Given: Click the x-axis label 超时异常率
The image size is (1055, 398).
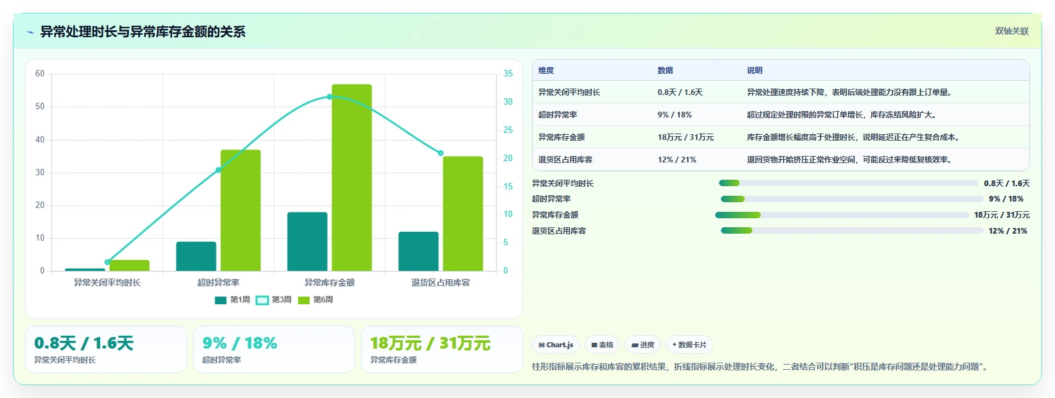Looking at the screenshot, I should [218, 282].
